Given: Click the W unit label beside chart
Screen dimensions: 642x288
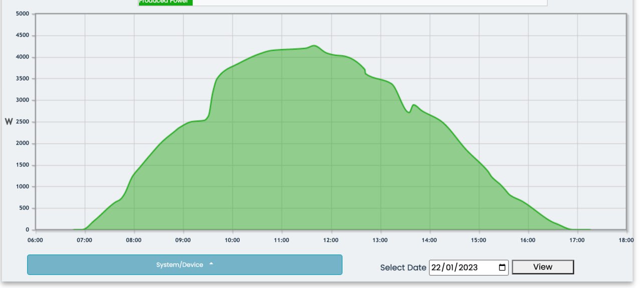Looking at the screenshot, I should [x=9, y=122].
